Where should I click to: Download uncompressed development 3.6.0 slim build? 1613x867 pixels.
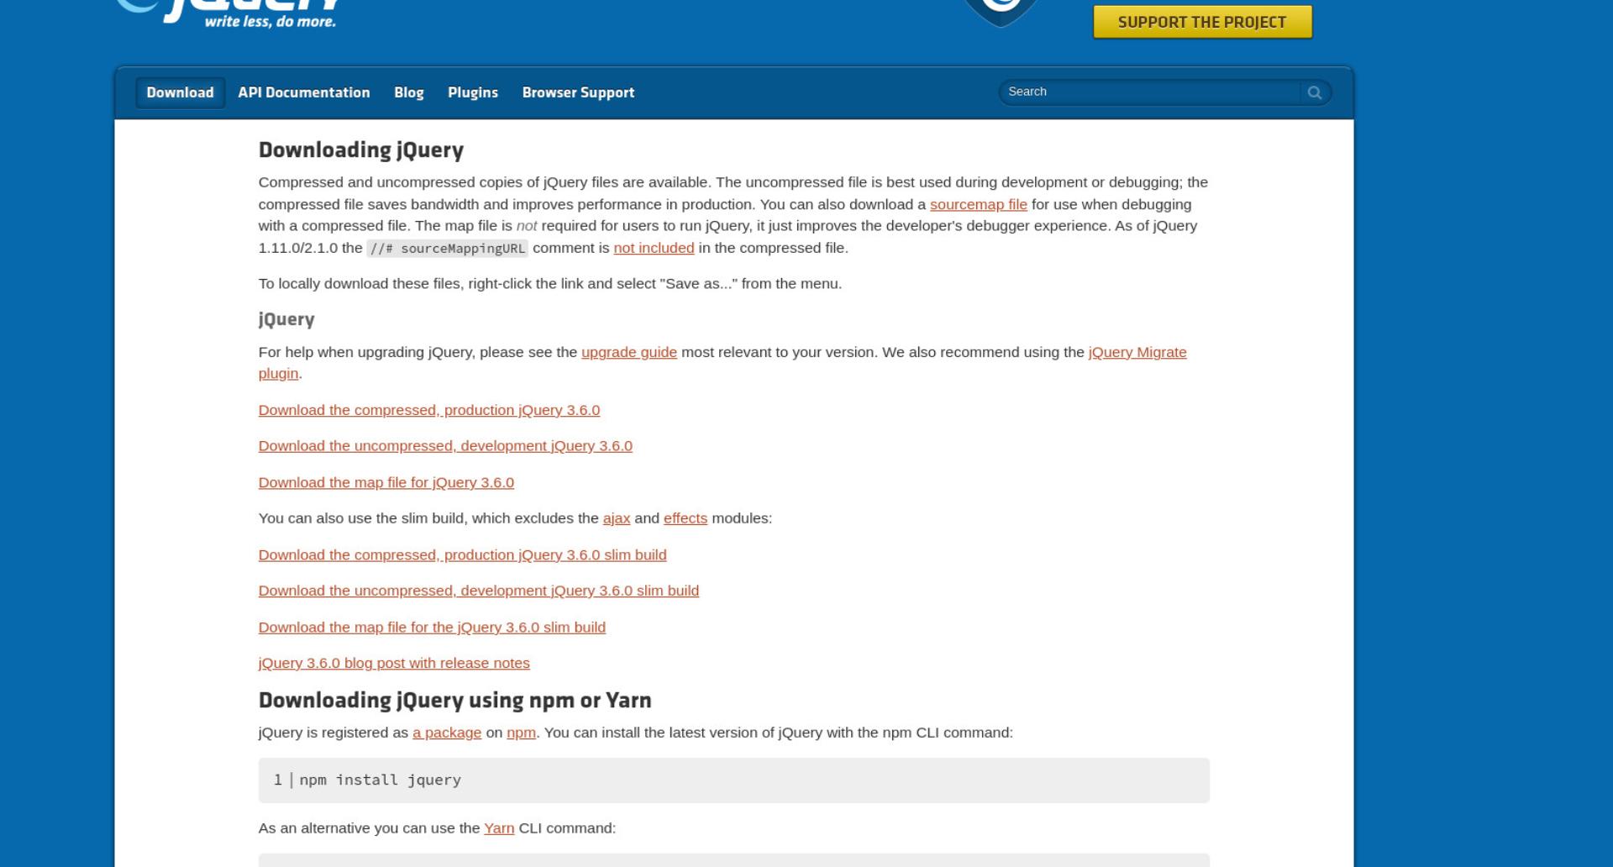(x=479, y=591)
